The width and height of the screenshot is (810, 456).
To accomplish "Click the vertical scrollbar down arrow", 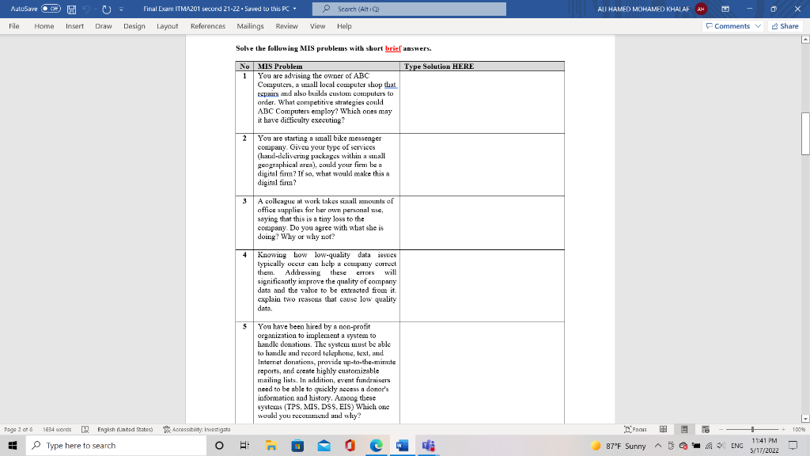I will [804, 418].
